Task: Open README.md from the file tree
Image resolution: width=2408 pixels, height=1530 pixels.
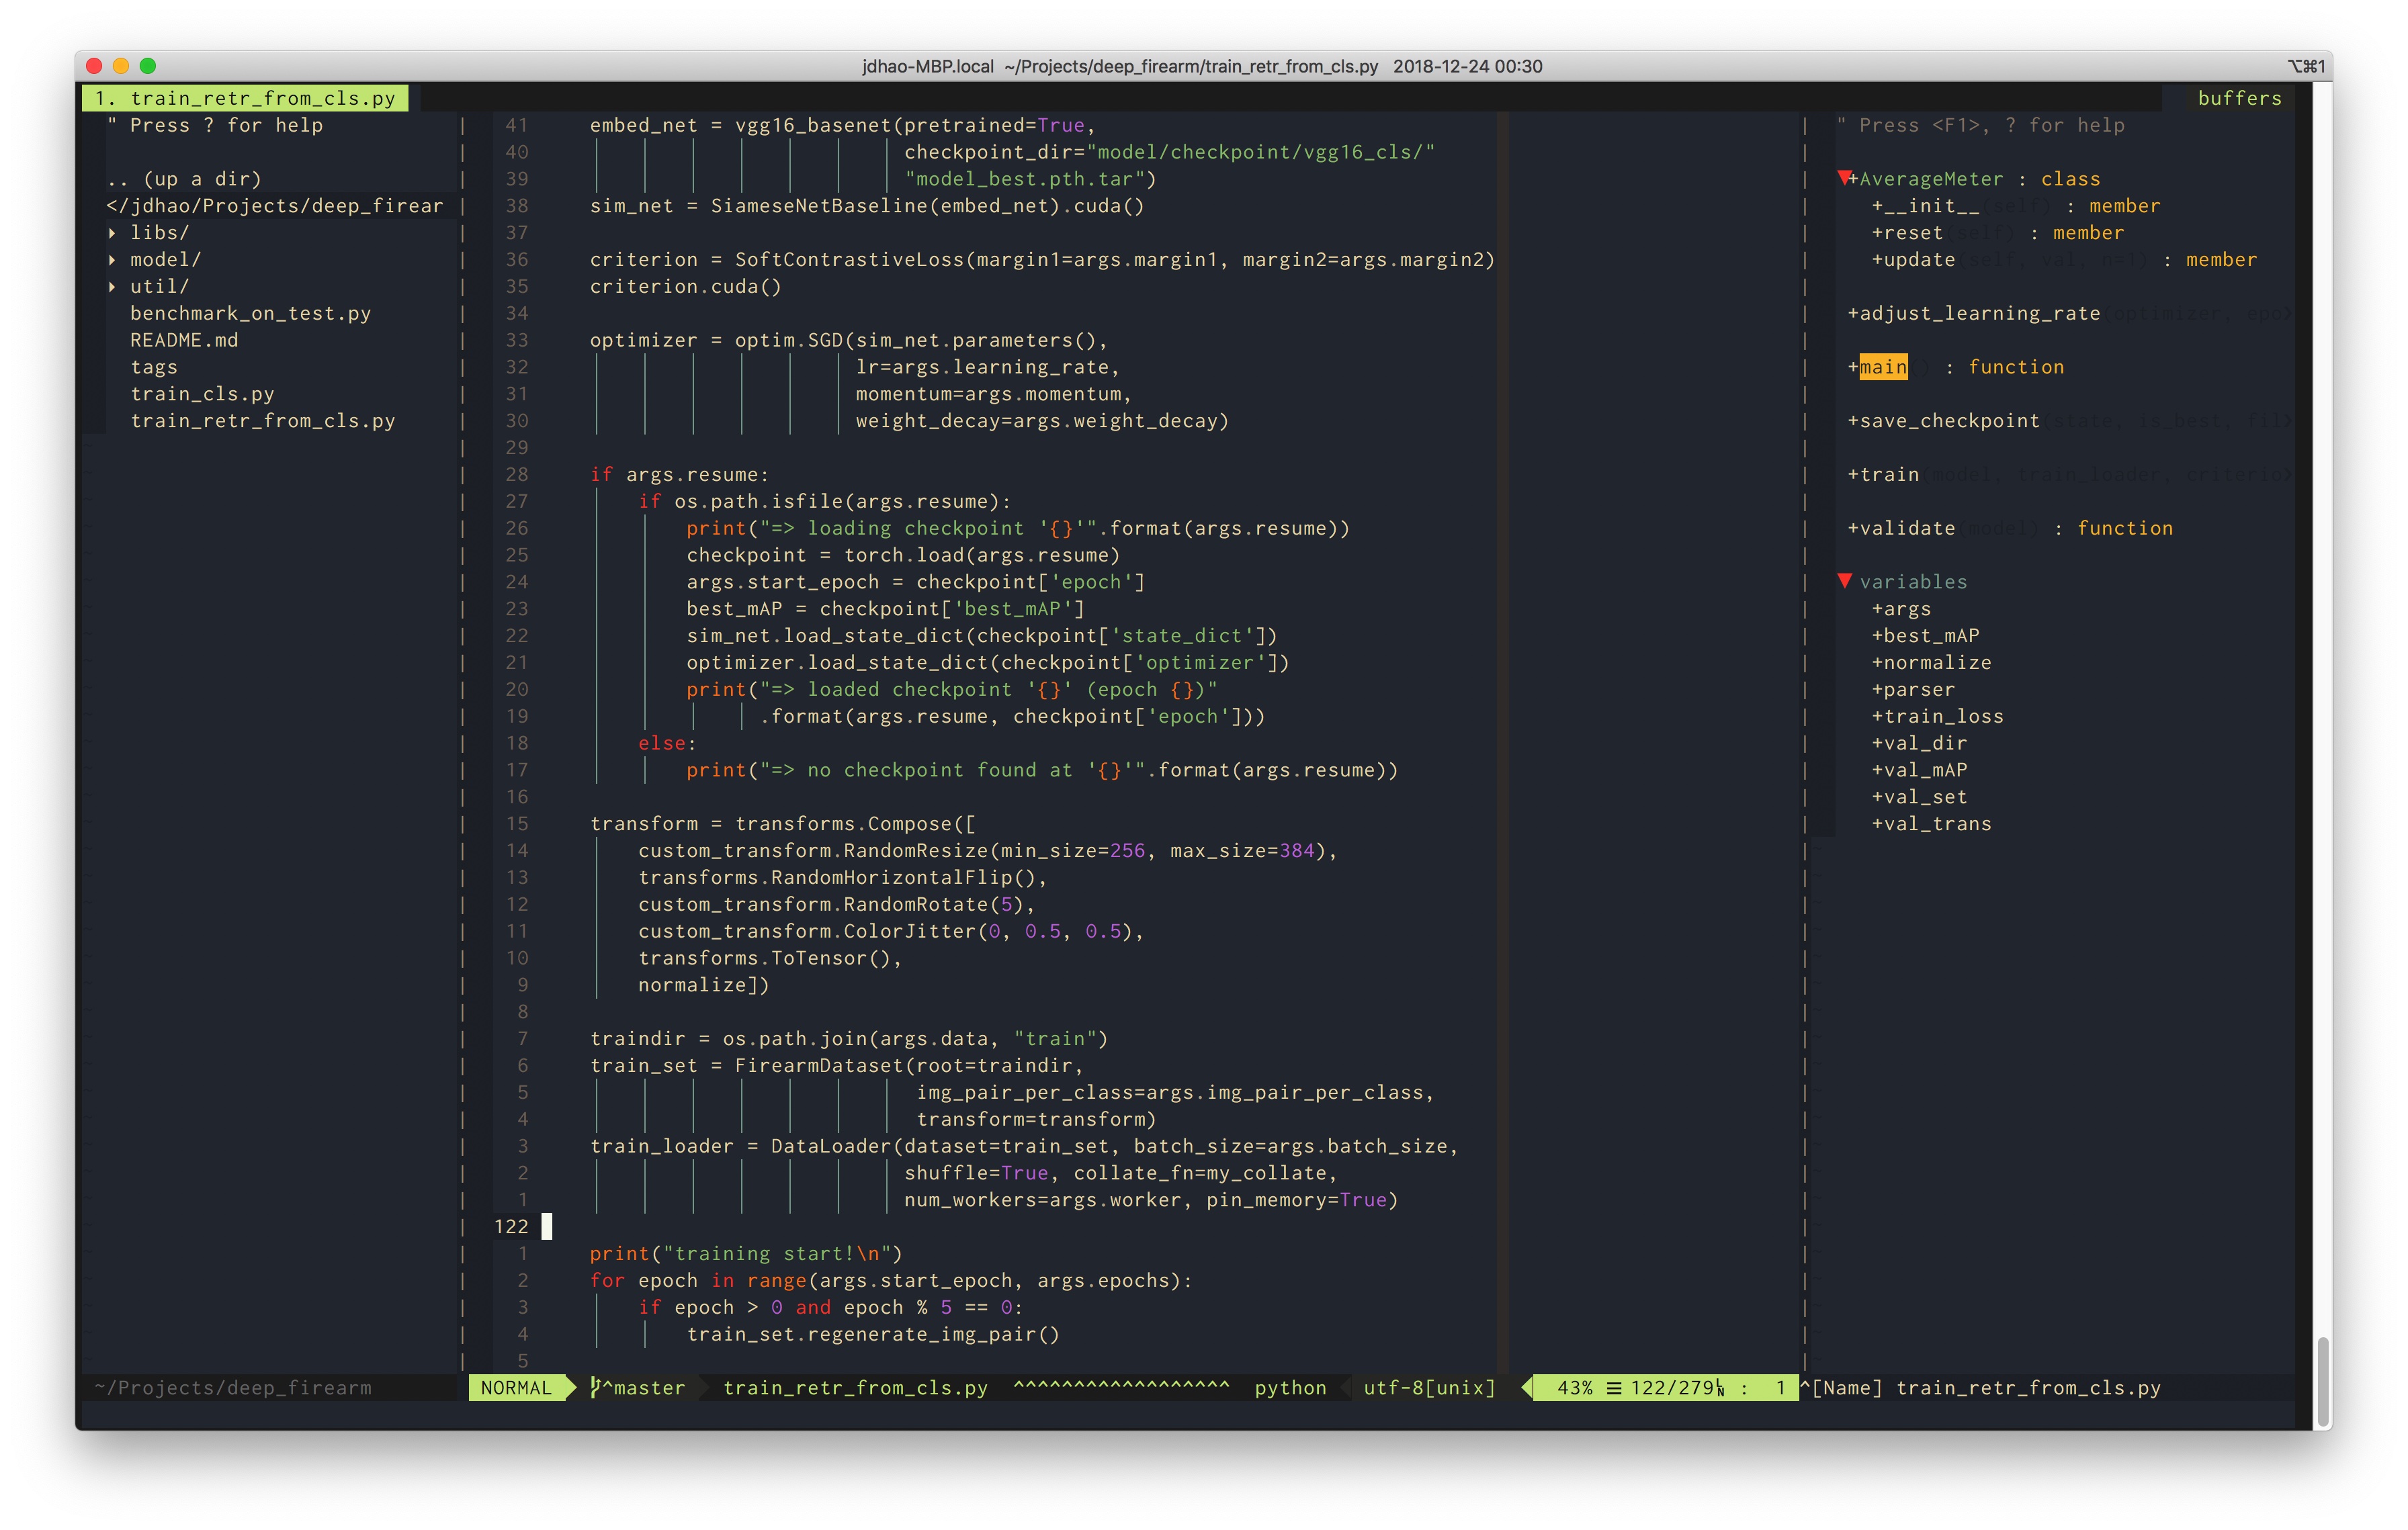Action: point(184,341)
